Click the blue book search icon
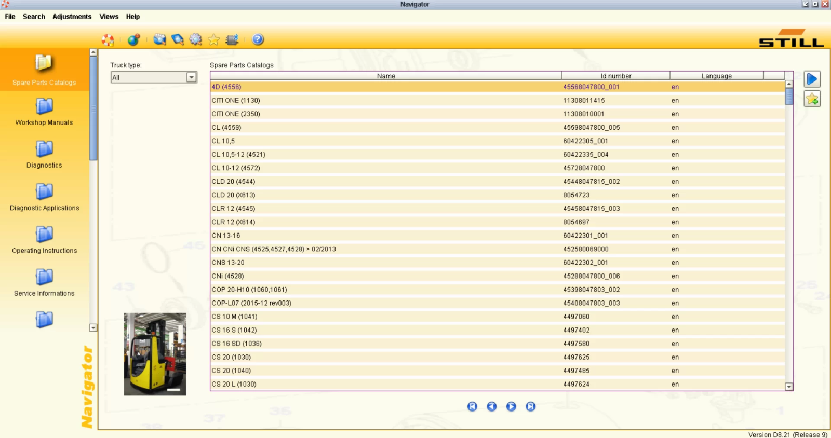831x438 pixels. (x=178, y=39)
